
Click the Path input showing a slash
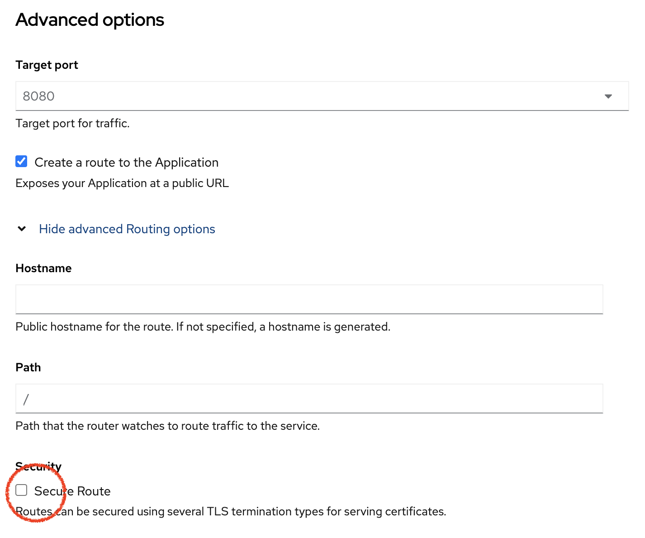309,399
